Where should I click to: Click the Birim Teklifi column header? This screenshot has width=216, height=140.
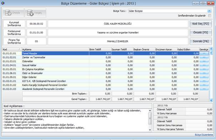[x=100, y=49]
